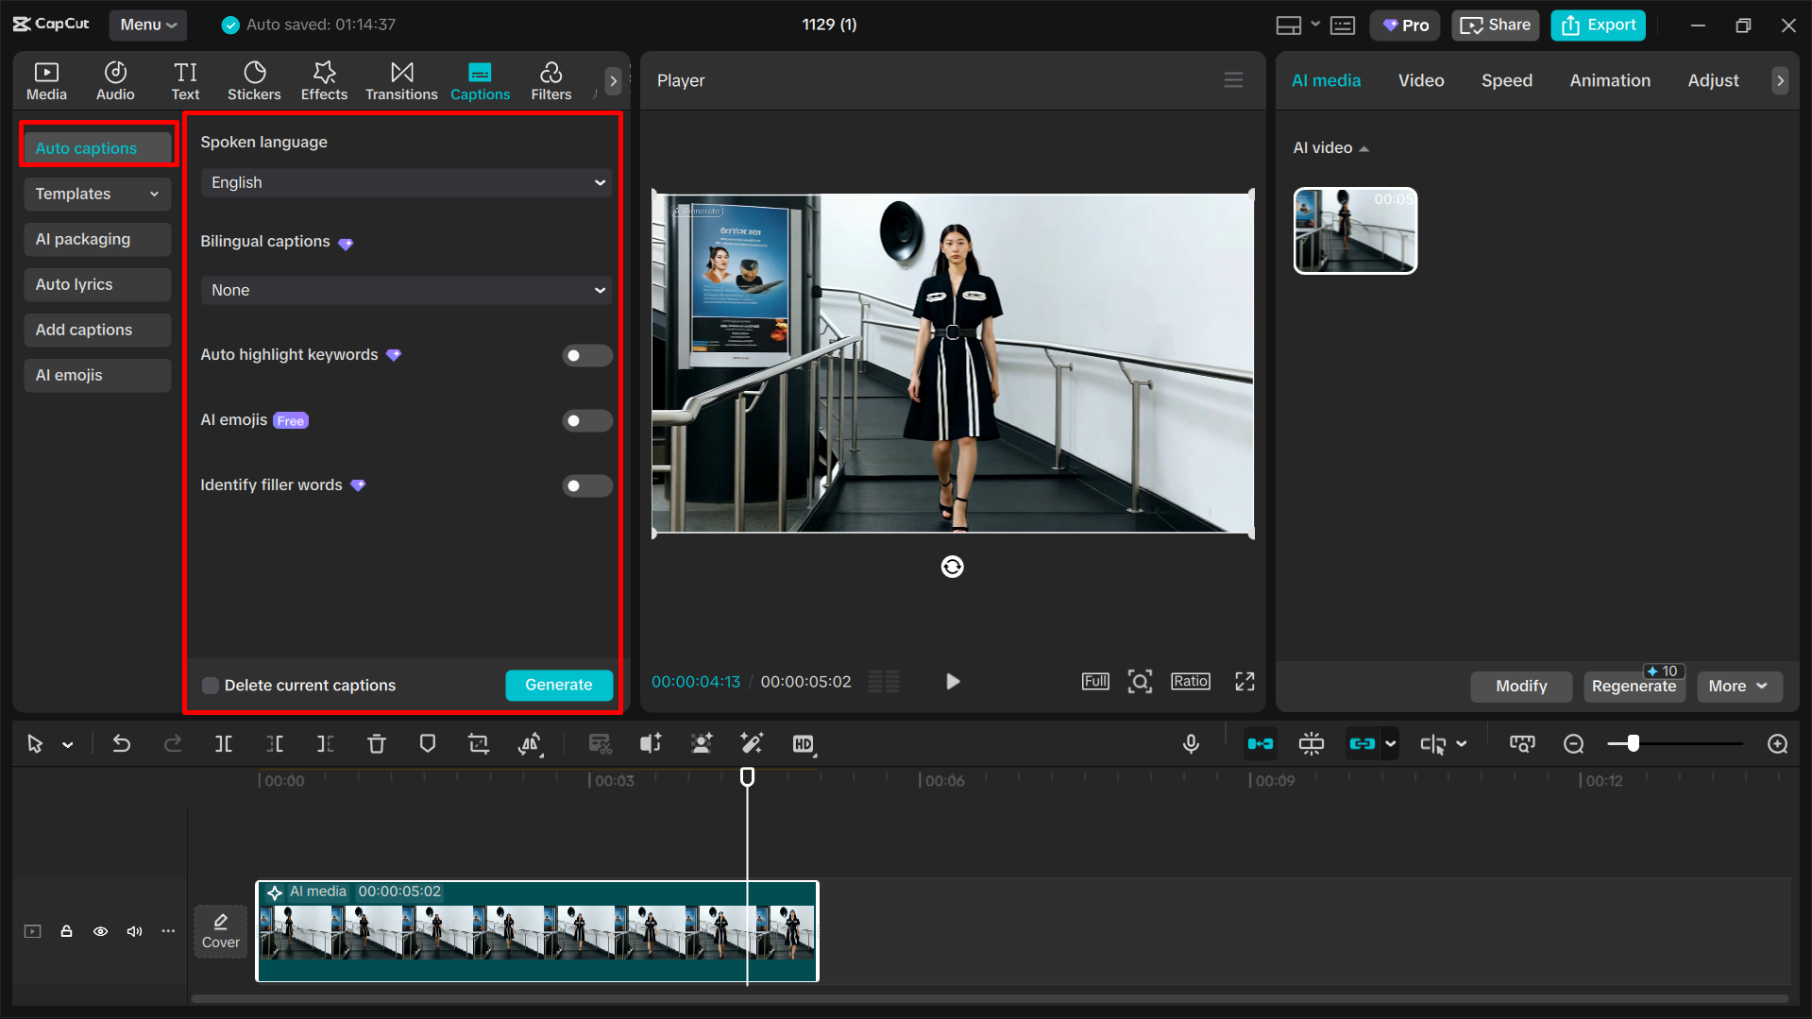Open the Media panel

[x=46, y=80]
